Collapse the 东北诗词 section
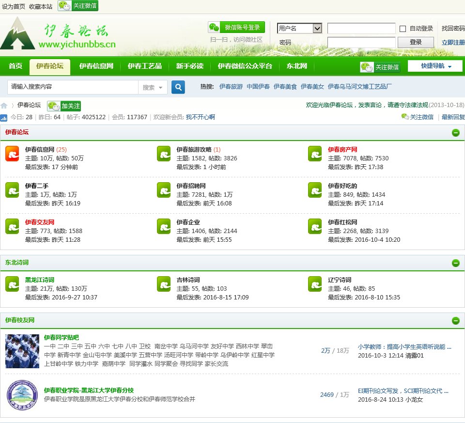Image resolution: width=465 pixels, height=423 pixels. (x=456, y=263)
